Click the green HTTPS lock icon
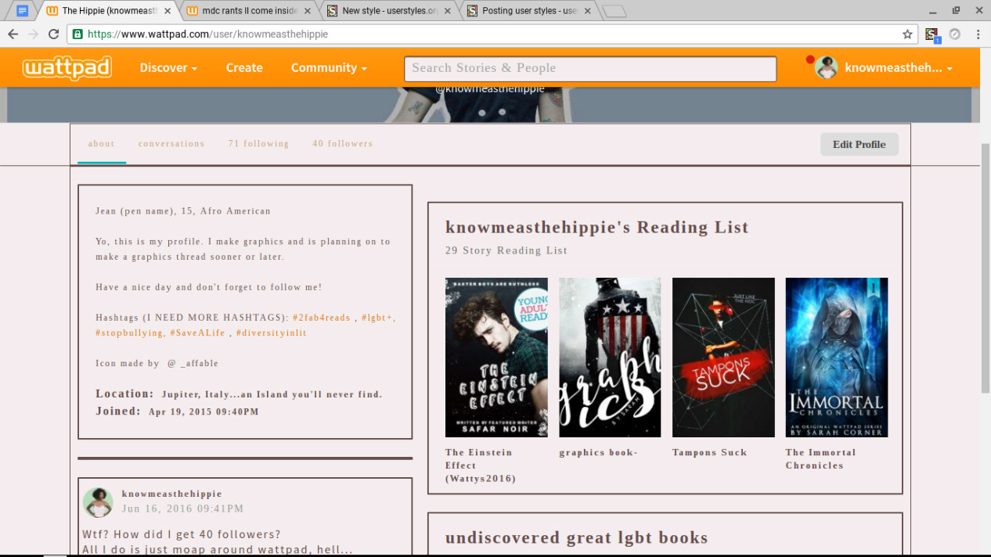Viewport: 991px width, 557px height. (x=78, y=34)
